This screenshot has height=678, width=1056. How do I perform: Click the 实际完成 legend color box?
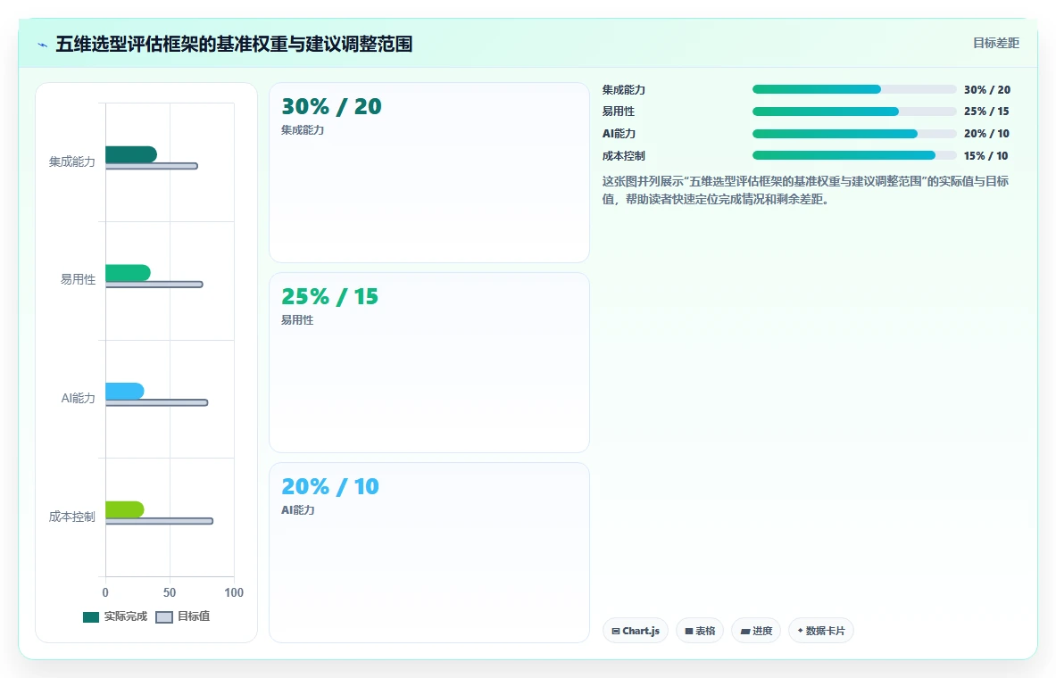[x=91, y=617]
